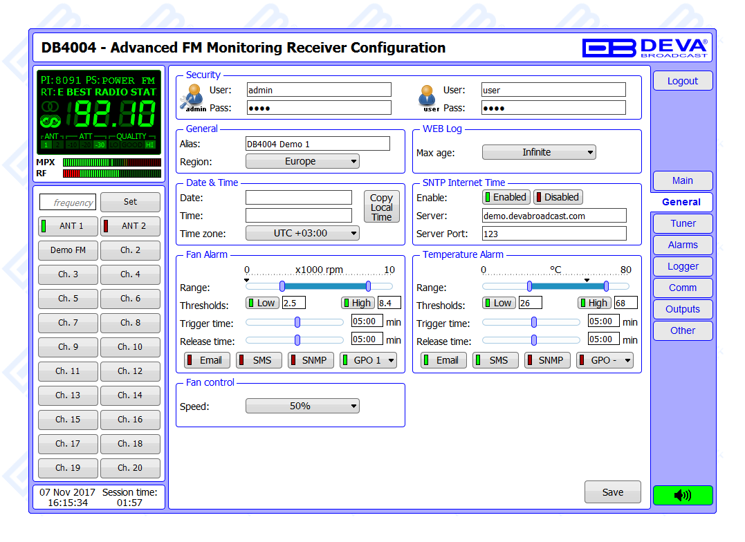Expand the Time zone UTC +03:00 dropdown
This screenshot has width=745, height=542.
(302, 233)
